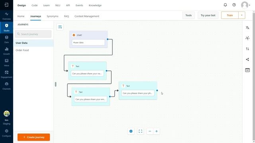Open the Events top menu
The width and height of the screenshot is (255, 143).
pos(79,5)
